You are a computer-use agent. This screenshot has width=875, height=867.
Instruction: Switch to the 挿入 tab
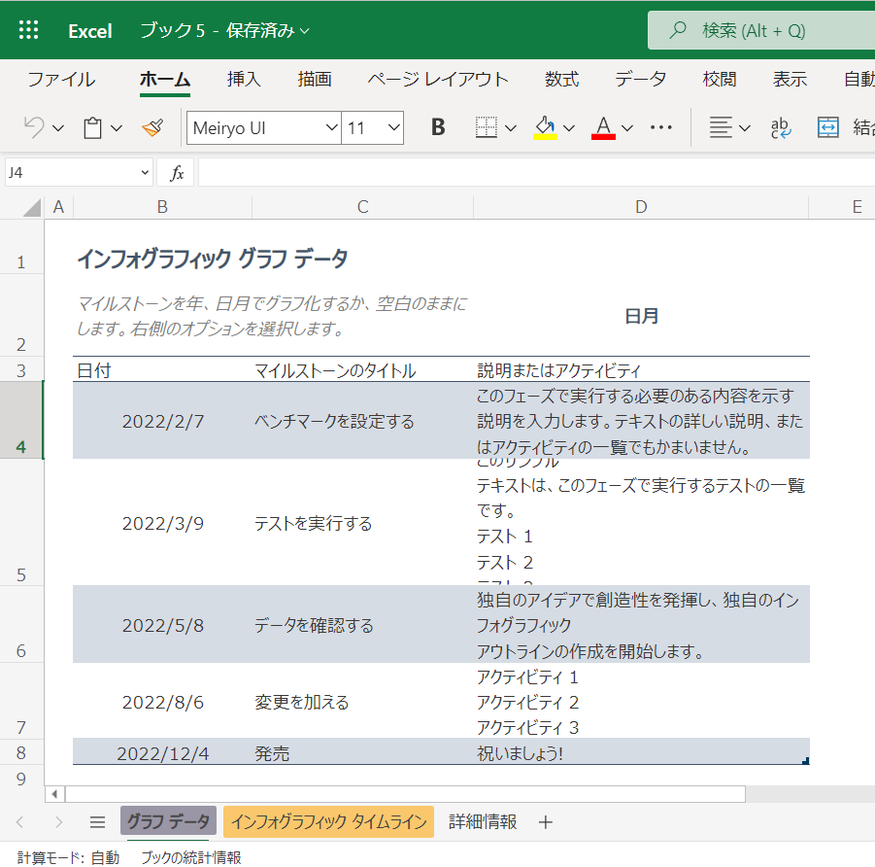coord(244,80)
